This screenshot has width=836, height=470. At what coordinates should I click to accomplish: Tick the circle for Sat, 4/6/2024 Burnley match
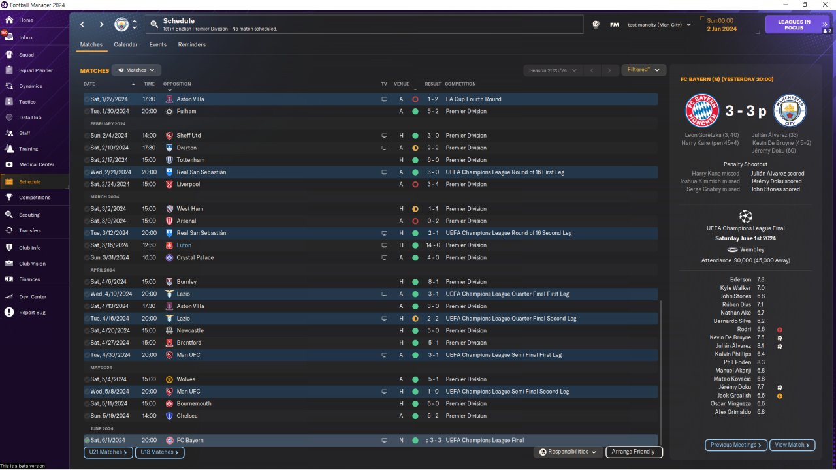[x=87, y=282]
